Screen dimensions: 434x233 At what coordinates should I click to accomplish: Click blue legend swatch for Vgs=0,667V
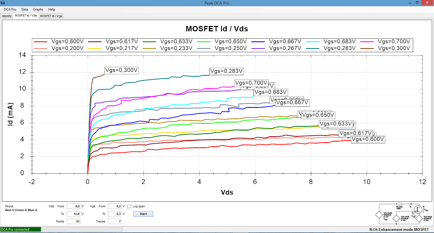click(258, 42)
